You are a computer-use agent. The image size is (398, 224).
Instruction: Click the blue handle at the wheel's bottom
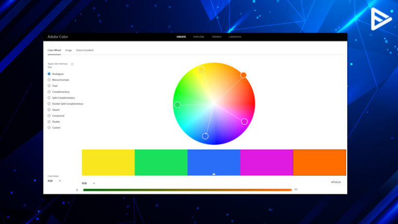click(x=205, y=136)
